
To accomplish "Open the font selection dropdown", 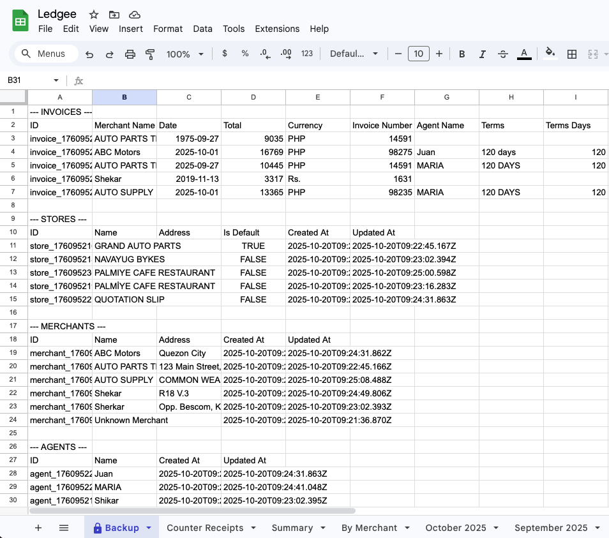I will [x=353, y=54].
